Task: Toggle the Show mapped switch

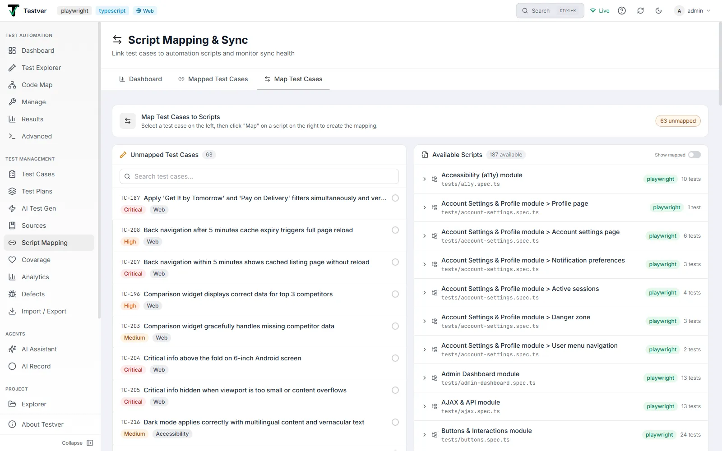Action: [694, 155]
